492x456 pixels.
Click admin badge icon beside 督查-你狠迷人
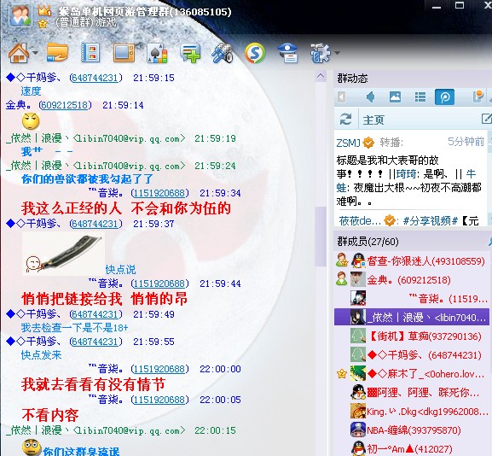[342, 260]
